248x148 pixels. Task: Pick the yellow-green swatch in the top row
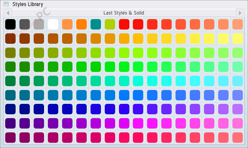click(x=110, y=24)
